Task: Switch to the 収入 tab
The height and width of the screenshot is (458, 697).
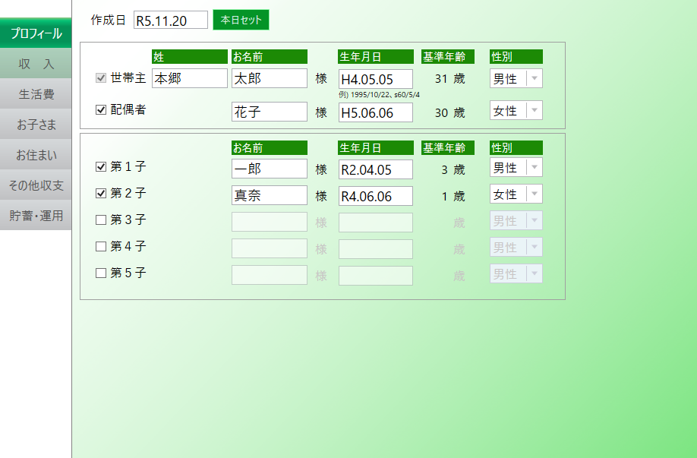Action: click(36, 64)
